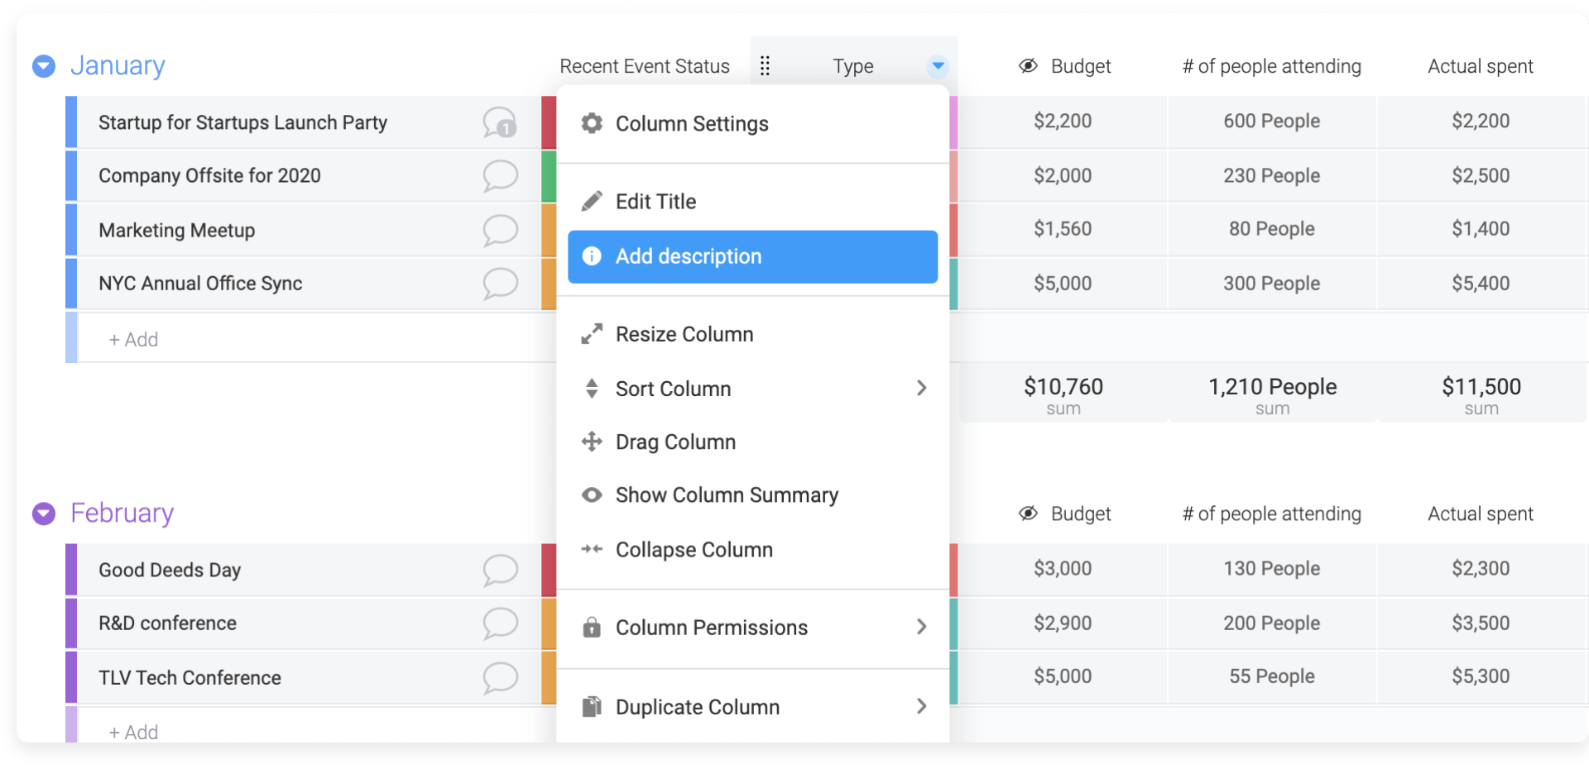
Task: Toggle visibility of January's Budget column eye icon
Action: pos(1027,65)
